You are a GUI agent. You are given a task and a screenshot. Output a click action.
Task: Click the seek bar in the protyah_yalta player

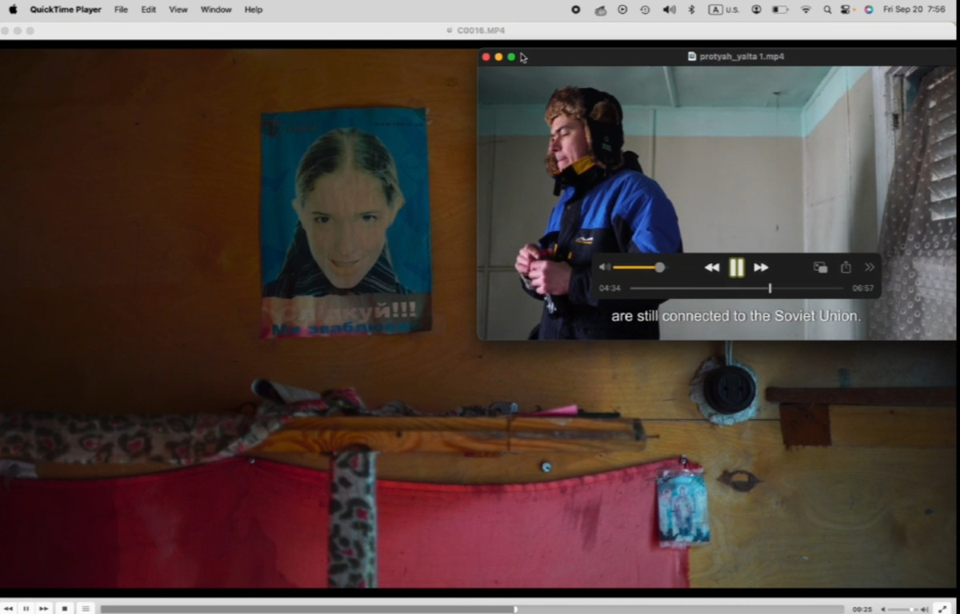pos(737,288)
